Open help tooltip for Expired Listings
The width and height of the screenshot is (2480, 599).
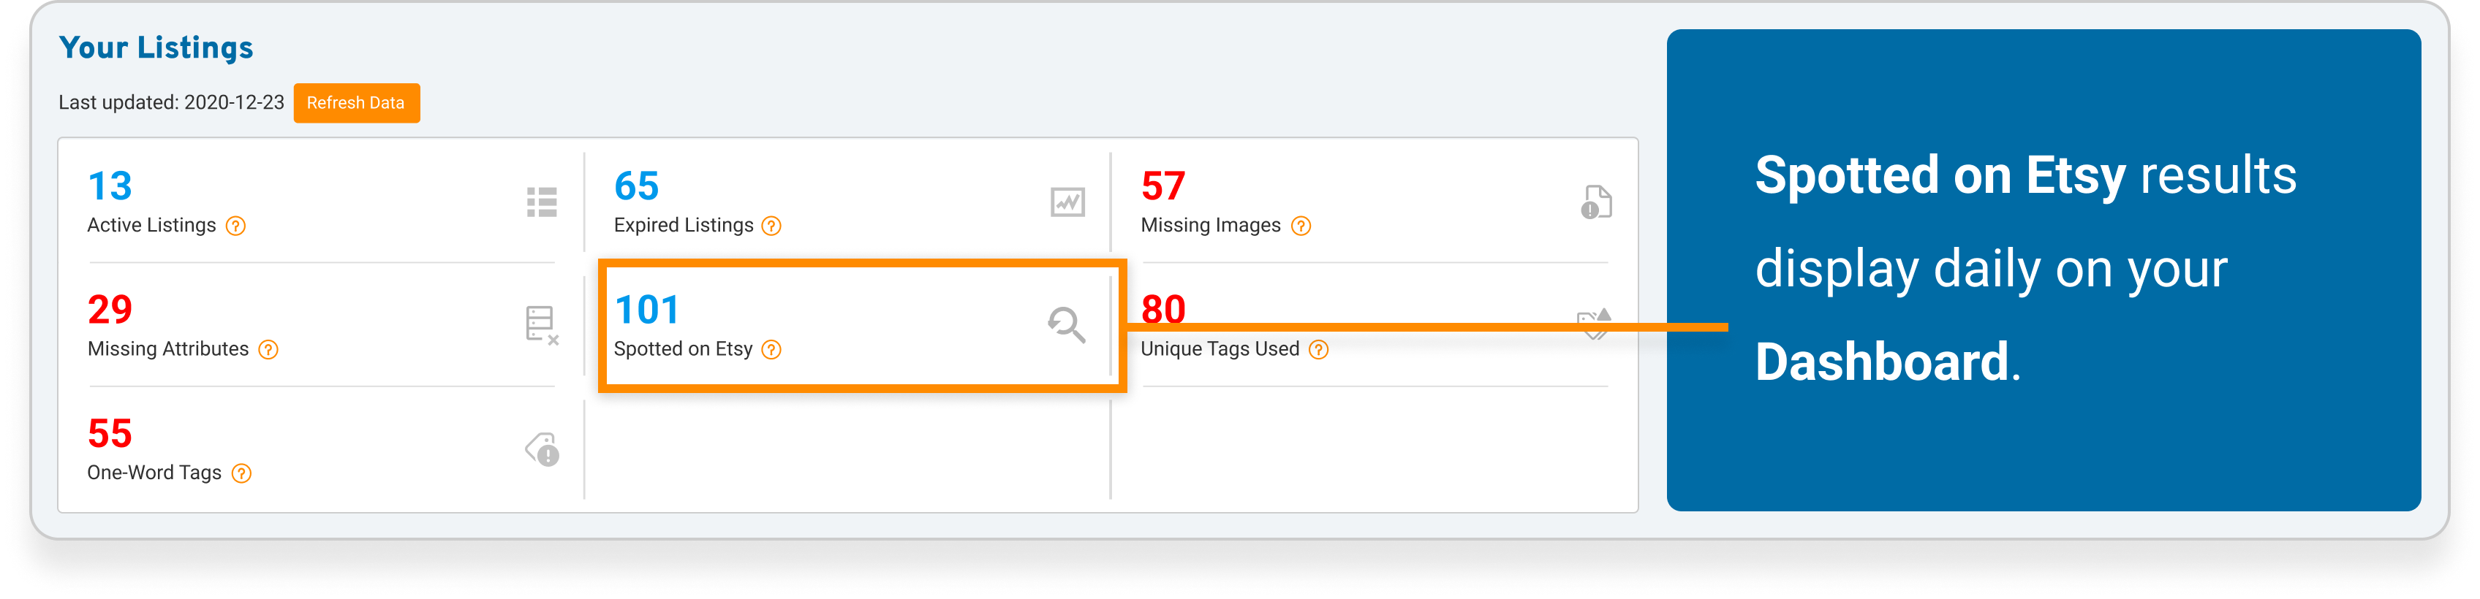(771, 226)
